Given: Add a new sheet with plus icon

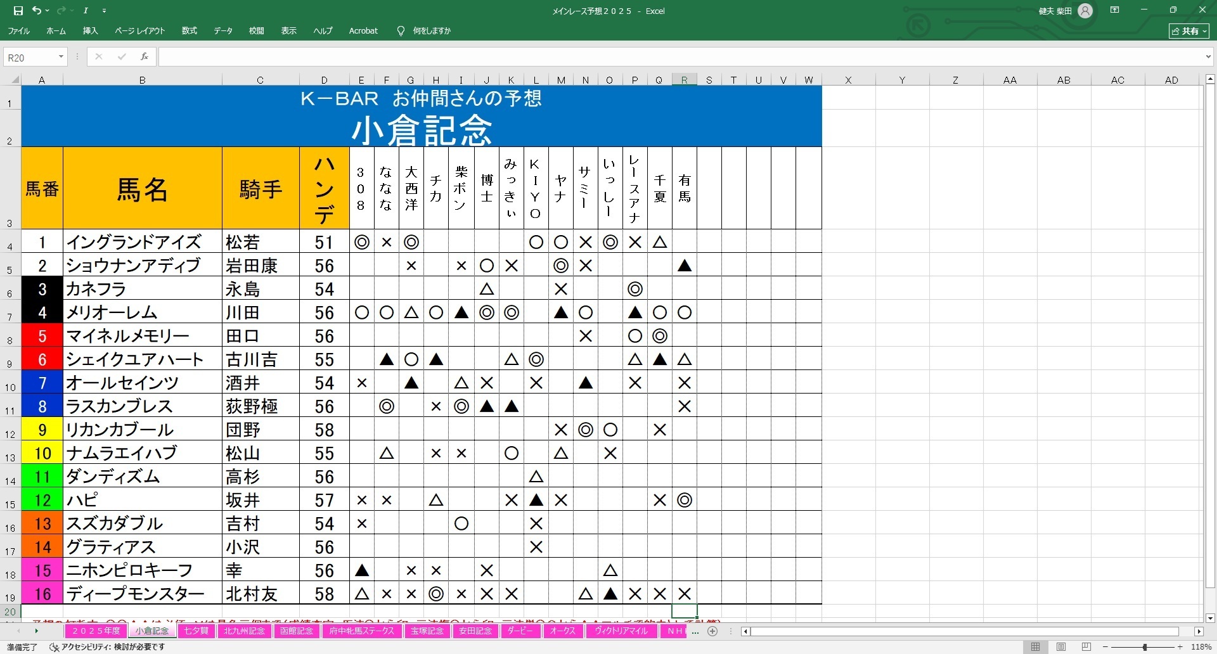Looking at the screenshot, I should coord(712,631).
